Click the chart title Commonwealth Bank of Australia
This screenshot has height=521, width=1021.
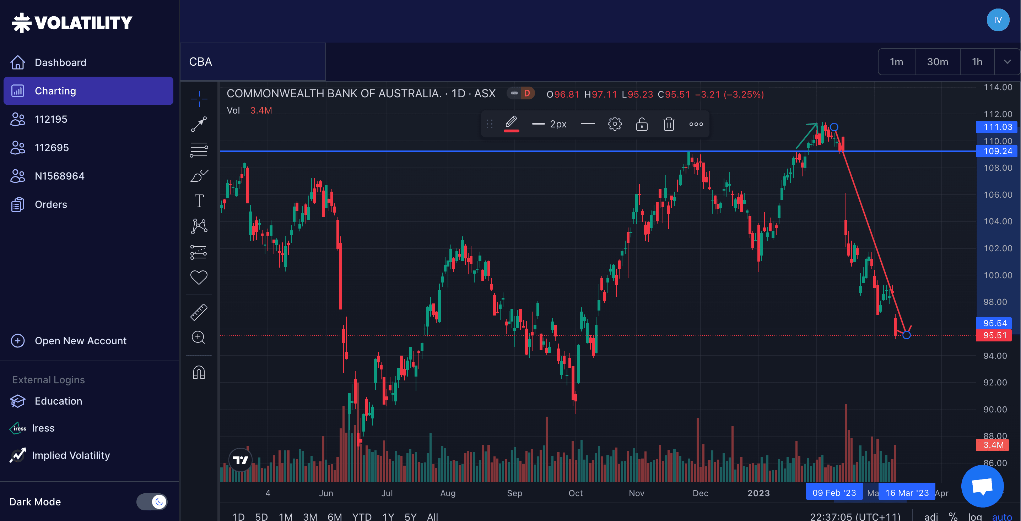(x=334, y=93)
